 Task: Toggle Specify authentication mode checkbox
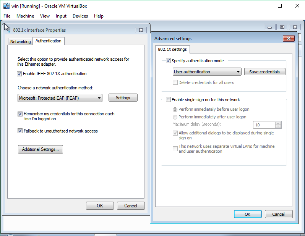click(x=168, y=61)
